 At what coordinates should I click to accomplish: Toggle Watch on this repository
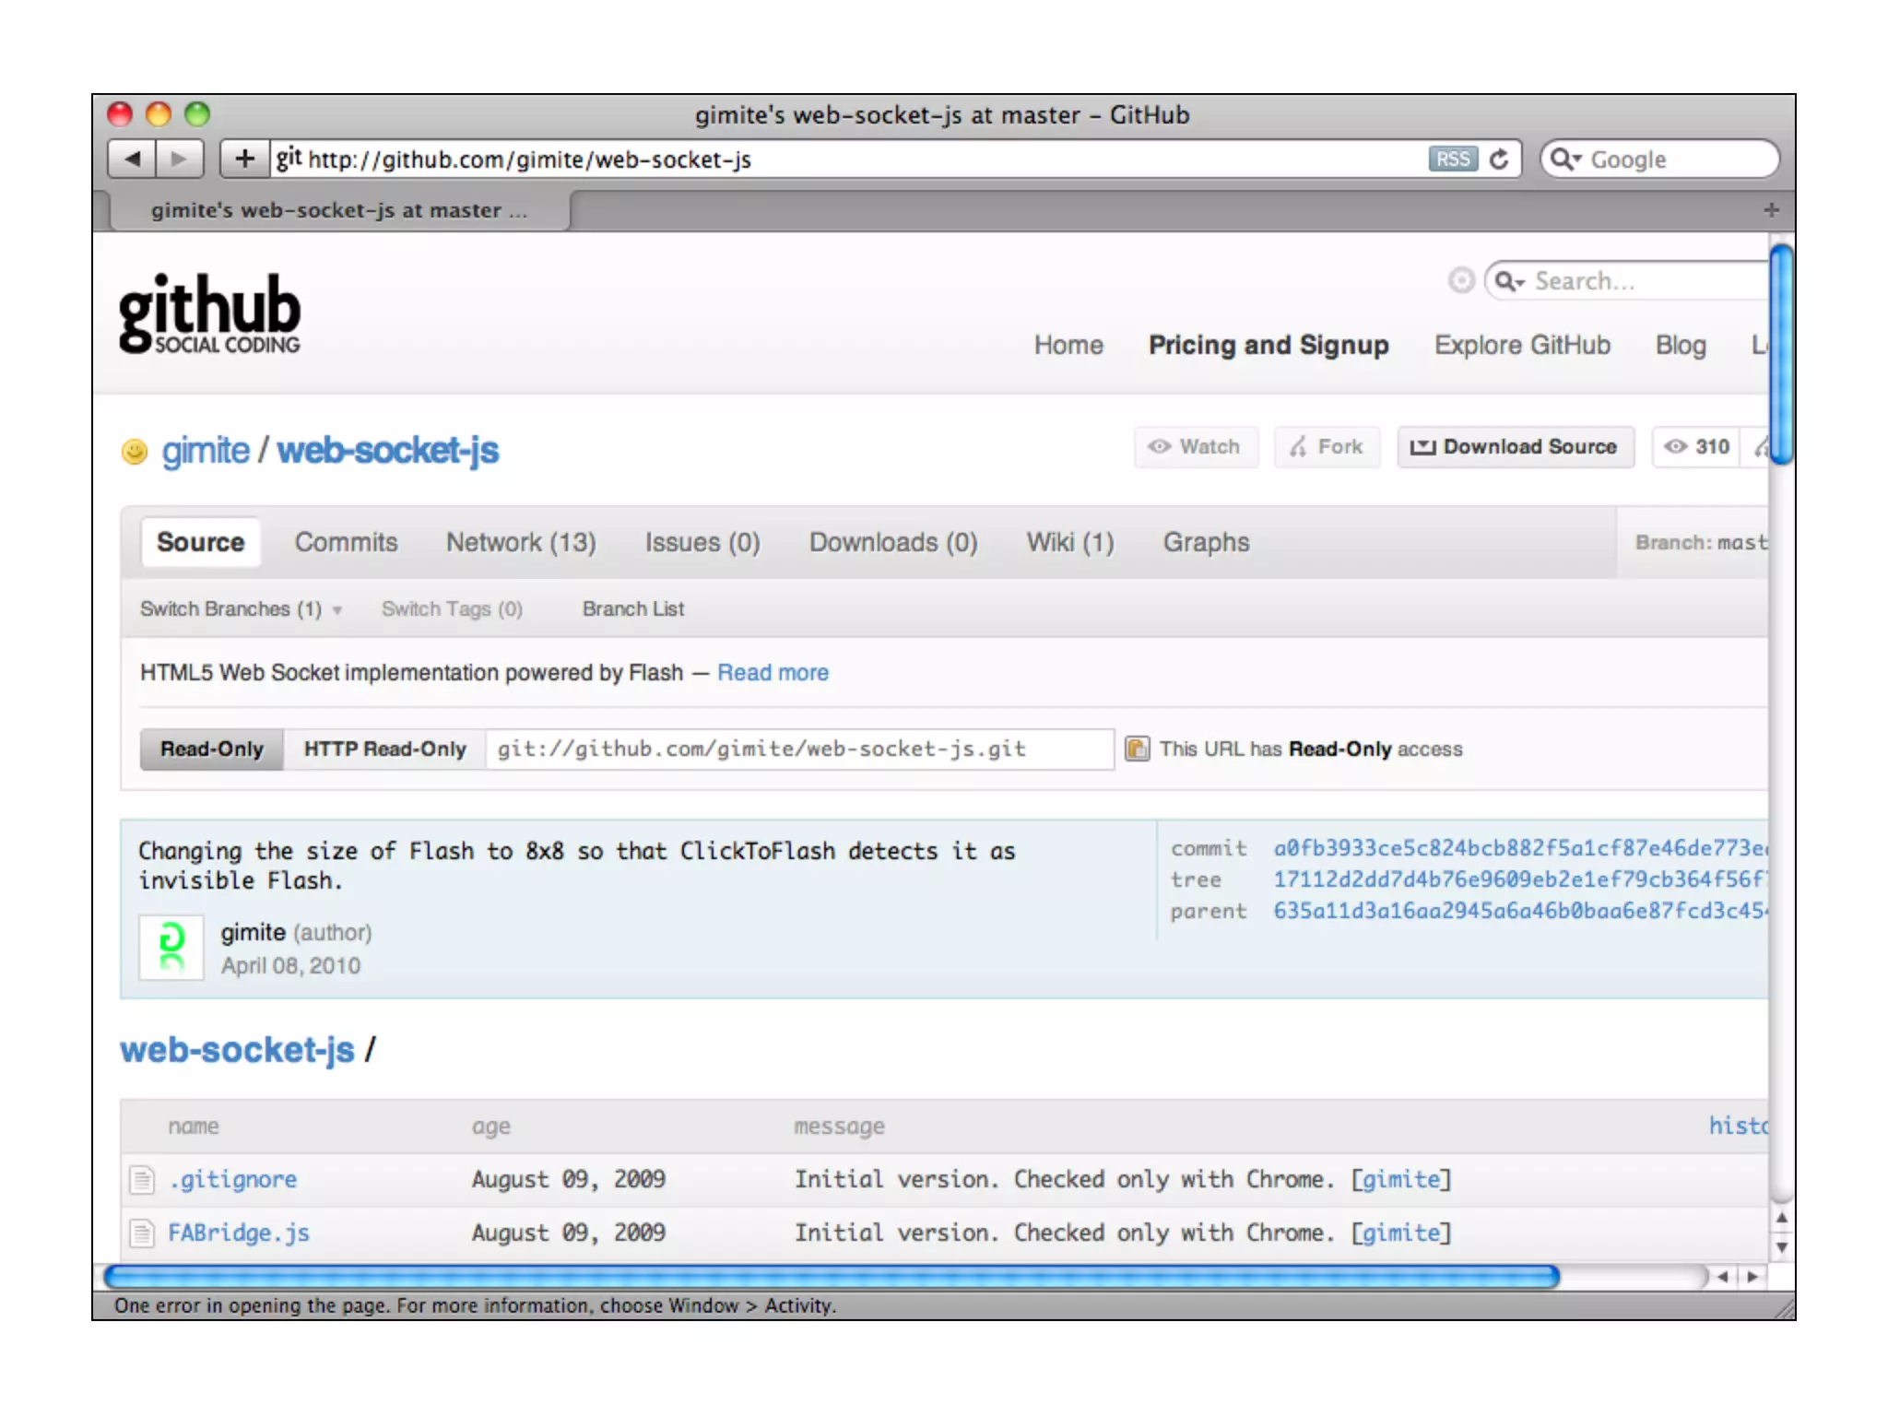coord(1196,447)
